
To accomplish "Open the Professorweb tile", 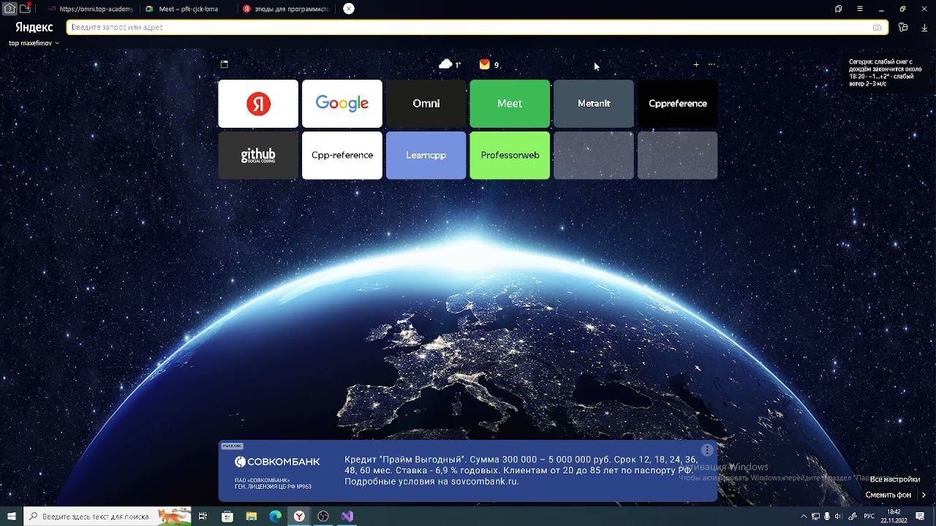I will [510, 155].
